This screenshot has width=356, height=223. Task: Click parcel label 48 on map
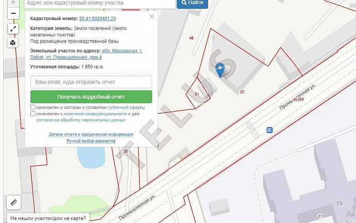point(191,38)
